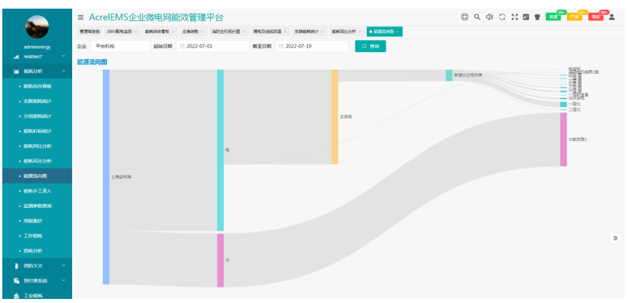The width and height of the screenshot is (630, 303).
Task: Open 能耗手工录入 in sidebar
Action: coord(37,191)
